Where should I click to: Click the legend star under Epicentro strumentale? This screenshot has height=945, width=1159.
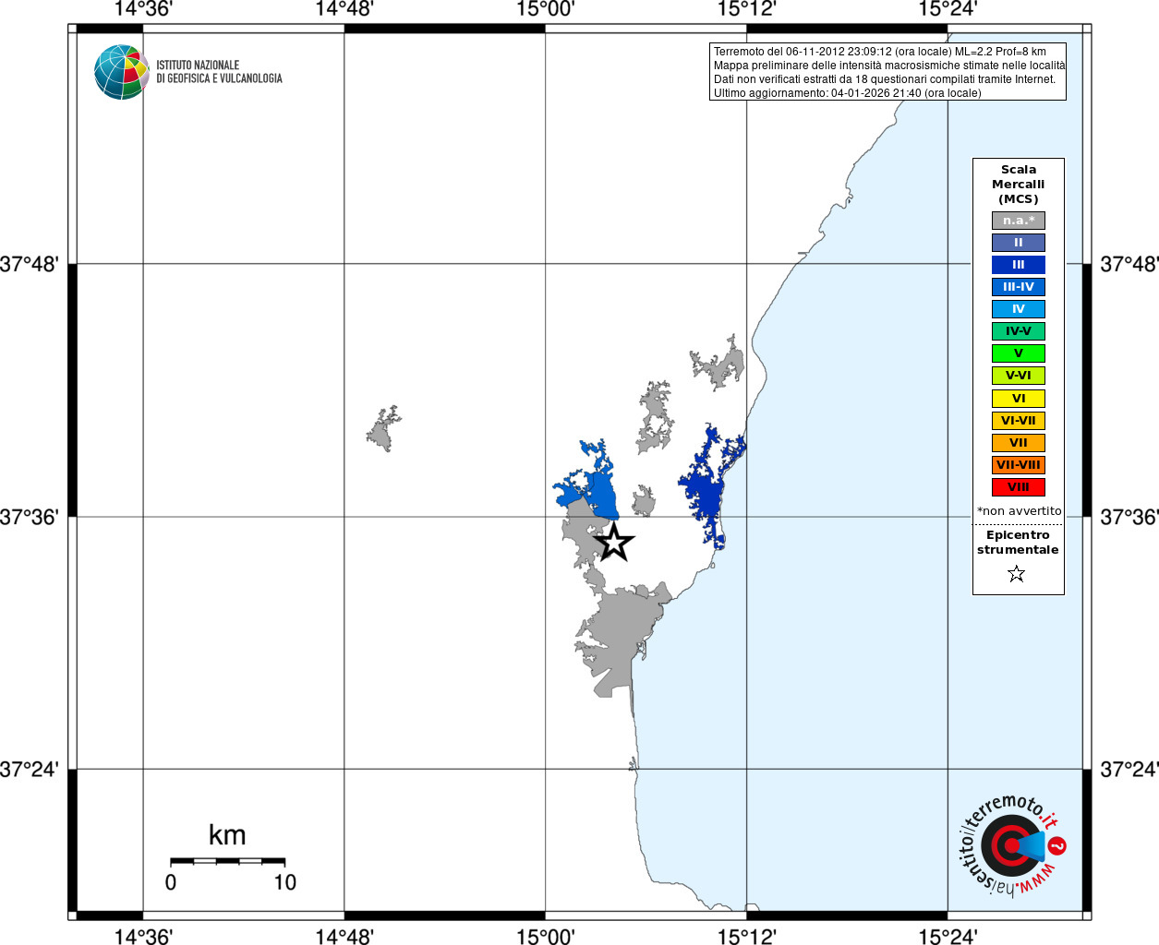(1017, 574)
